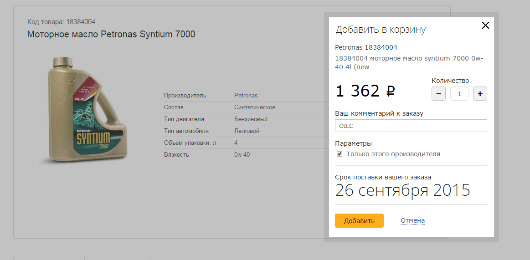The width and height of the screenshot is (530, 260).
Task: Click the 'Бензиновый' engine type value
Action: (x=251, y=119)
